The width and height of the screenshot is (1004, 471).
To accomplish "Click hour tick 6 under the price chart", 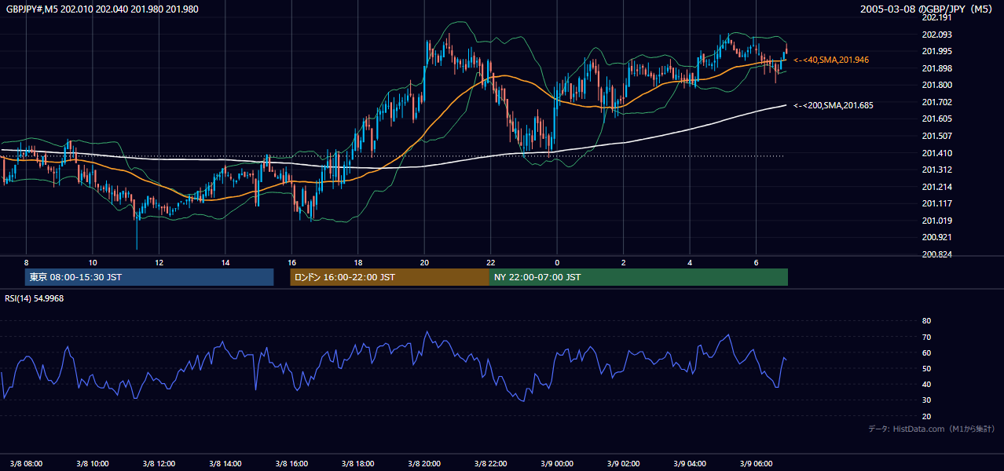I will 756,262.
